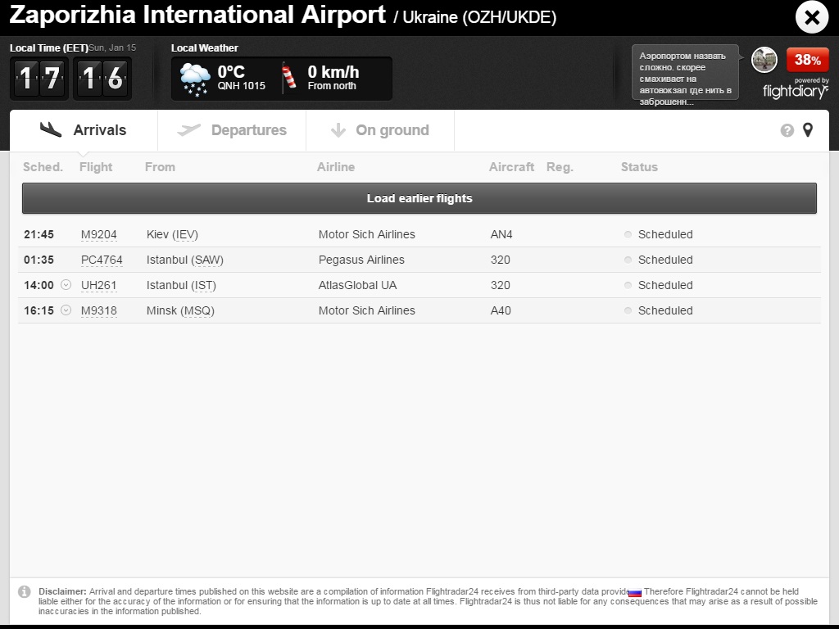Close the airport info panel

[812, 17]
